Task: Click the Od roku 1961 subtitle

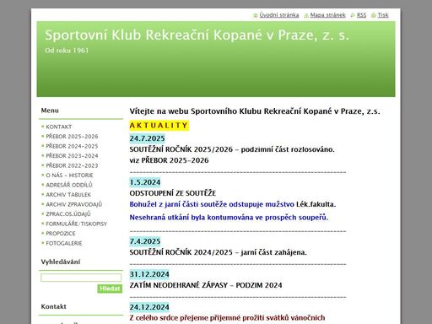Action: [67, 51]
